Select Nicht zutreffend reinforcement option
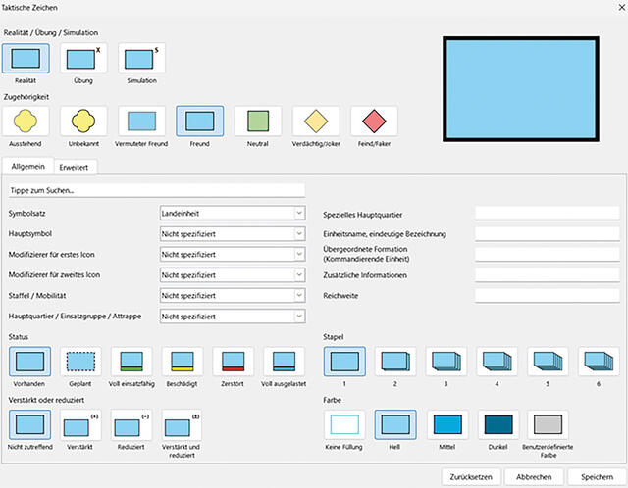This screenshot has height=488, width=628. (30, 424)
